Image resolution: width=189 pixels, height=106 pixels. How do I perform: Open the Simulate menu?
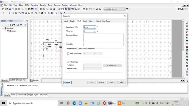click(x=35, y=5)
